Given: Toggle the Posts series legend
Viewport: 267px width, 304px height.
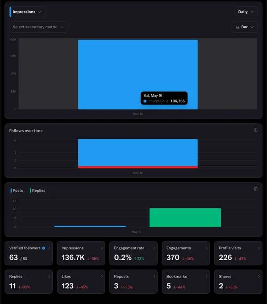Looking at the screenshot, I should click(x=17, y=190).
